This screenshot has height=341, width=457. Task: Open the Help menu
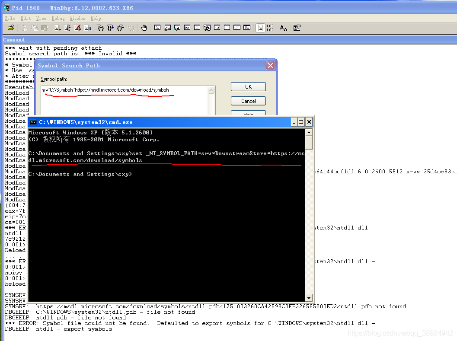[96, 18]
